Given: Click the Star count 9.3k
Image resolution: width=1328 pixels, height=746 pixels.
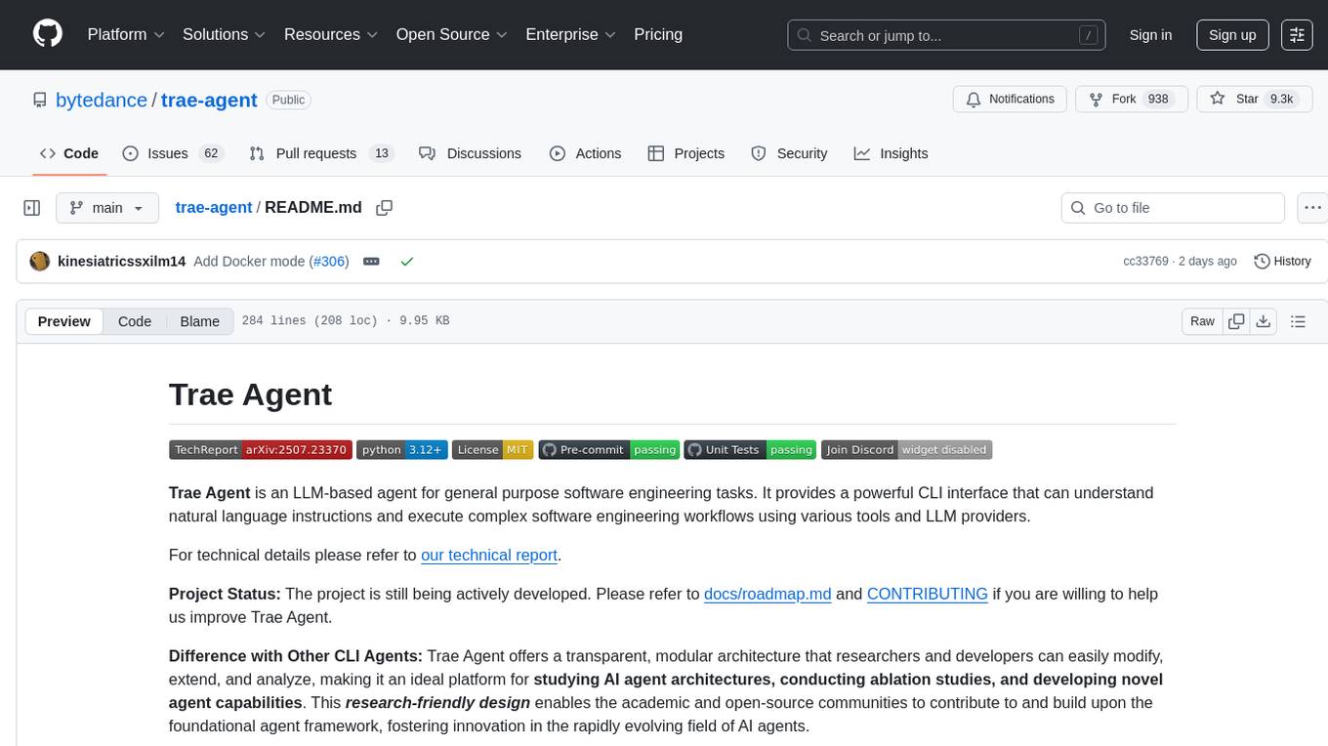Looking at the screenshot, I should pos(1279,100).
